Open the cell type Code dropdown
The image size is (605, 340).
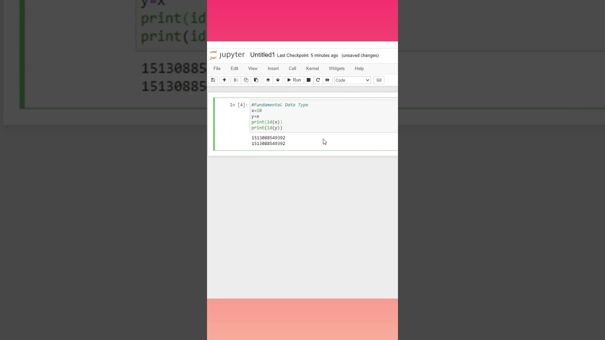coord(353,80)
